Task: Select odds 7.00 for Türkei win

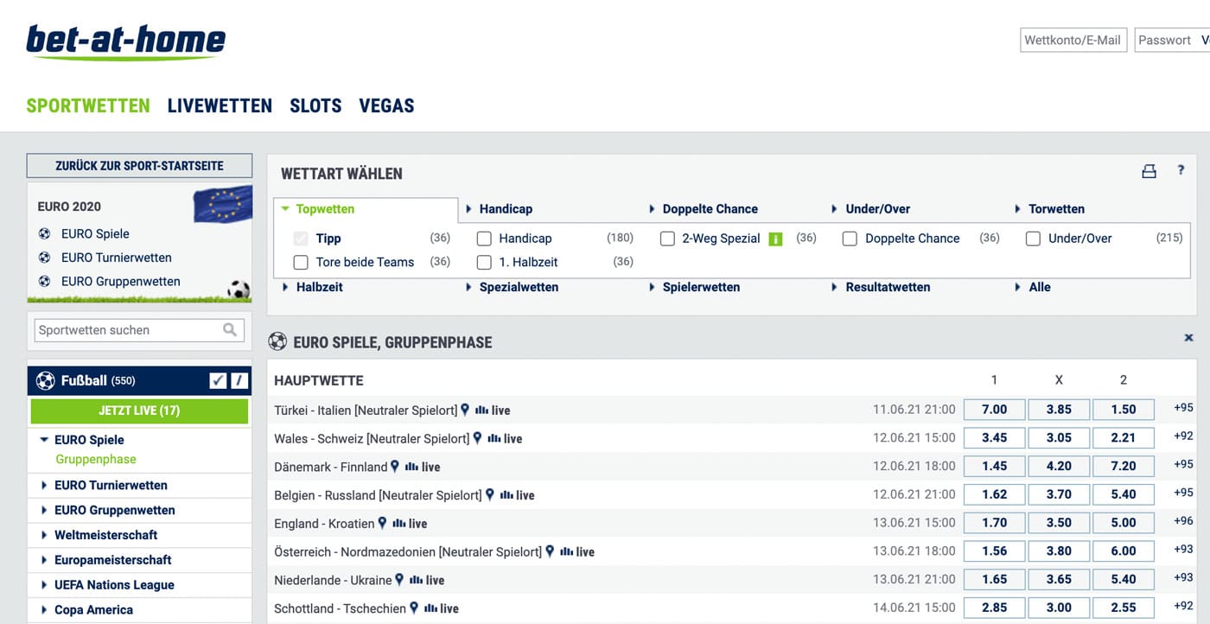Action: click(x=994, y=410)
